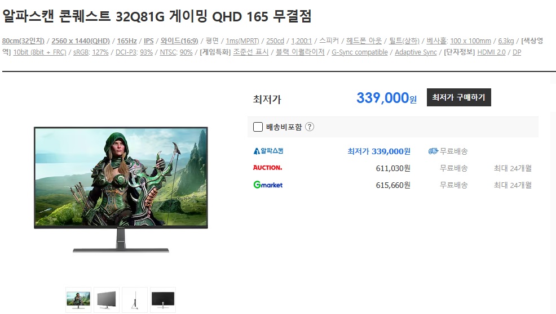The height and width of the screenshot is (314, 556).
Task: Click the AUCTION seller logo
Action: tap(268, 168)
